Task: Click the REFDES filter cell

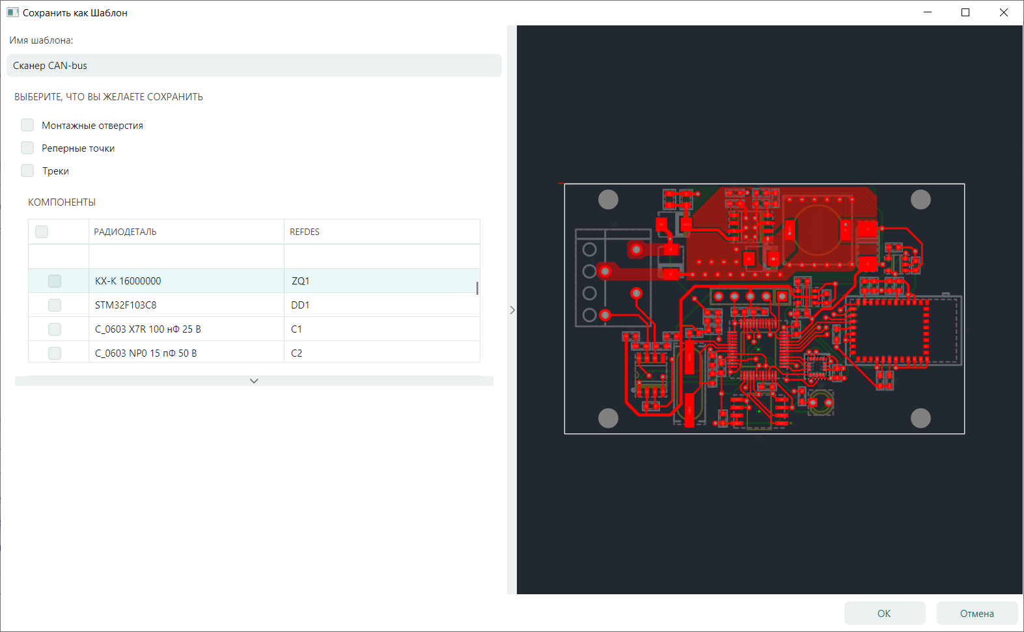Action: (x=381, y=256)
